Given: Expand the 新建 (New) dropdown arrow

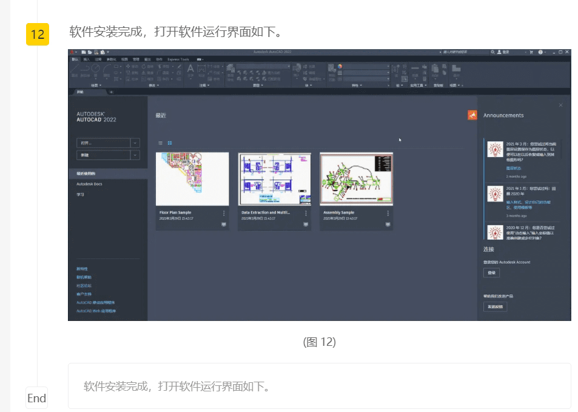Looking at the screenshot, I should click(x=135, y=155).
